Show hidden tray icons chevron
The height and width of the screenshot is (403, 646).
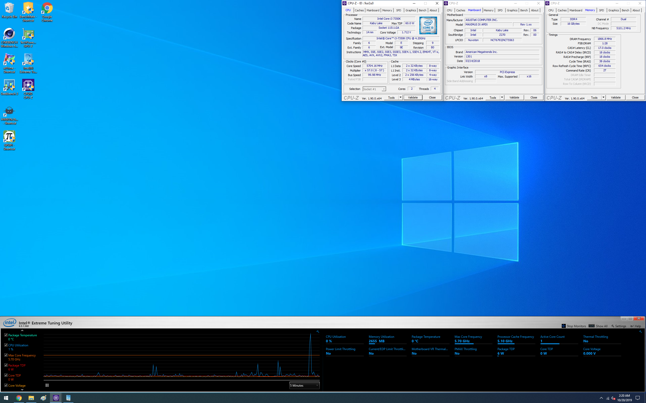[601, 398]
